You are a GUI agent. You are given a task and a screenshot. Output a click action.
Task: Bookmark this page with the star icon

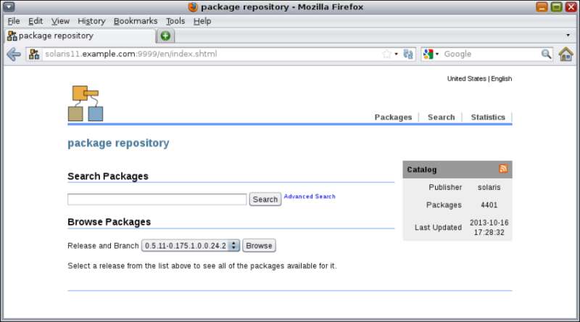(x=387, y=54)
